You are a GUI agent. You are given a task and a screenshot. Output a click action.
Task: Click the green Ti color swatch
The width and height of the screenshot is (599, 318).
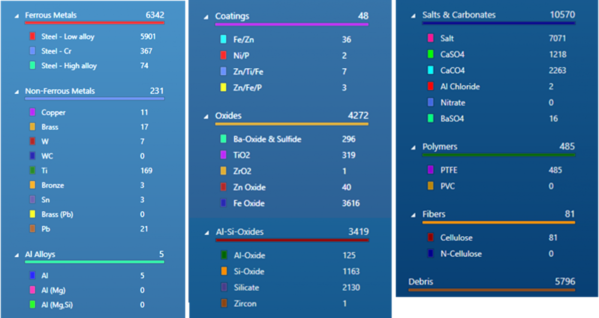(32, 170)
